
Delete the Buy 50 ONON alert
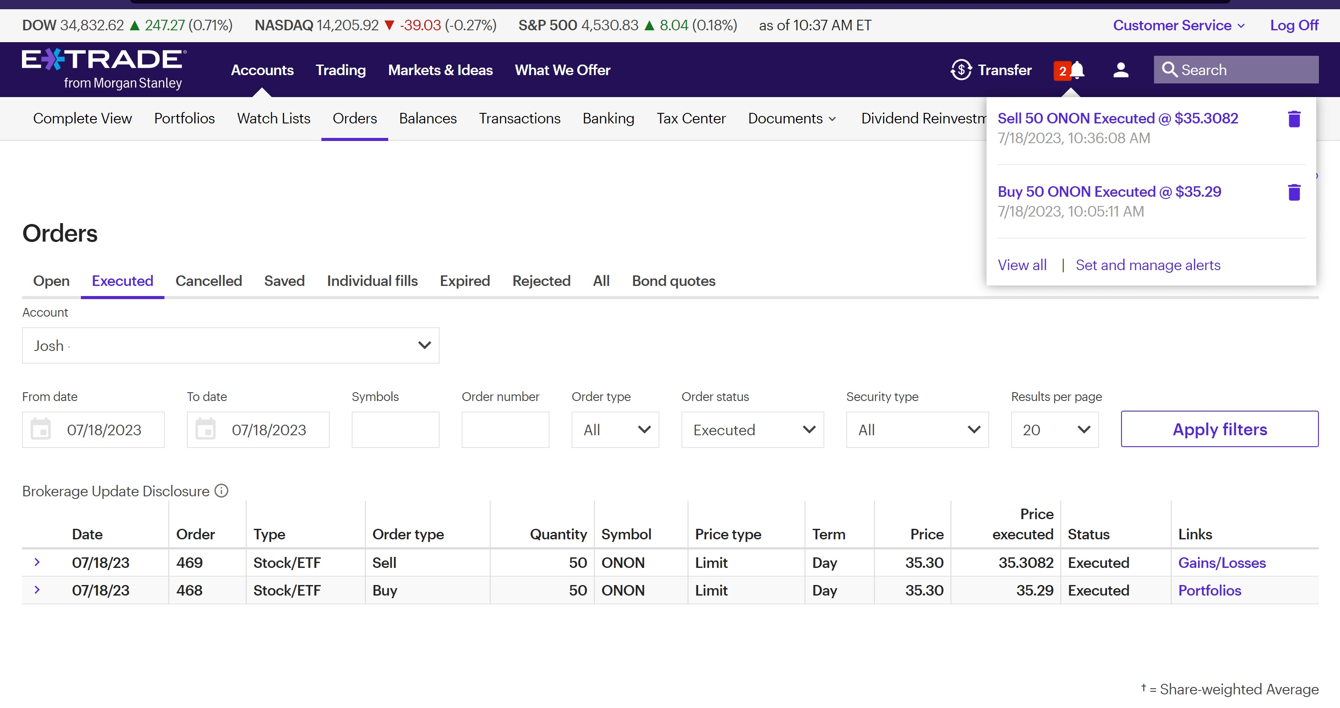coord(1294,192)
